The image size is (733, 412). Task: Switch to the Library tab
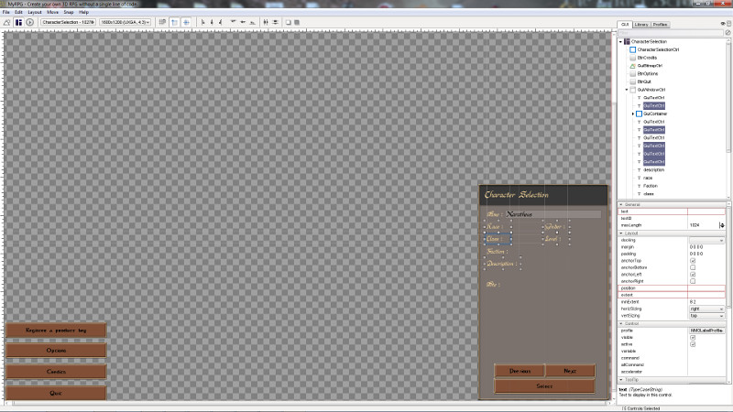(x=641, y=25)
